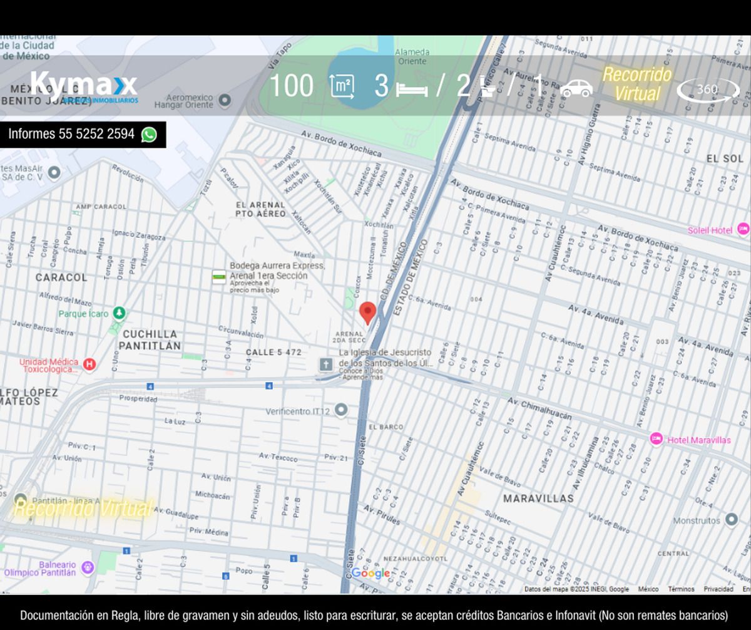Click the 'MARAVILLAS' neighborhood label
This screenshot has height=630, width=751.
point(538,498)
